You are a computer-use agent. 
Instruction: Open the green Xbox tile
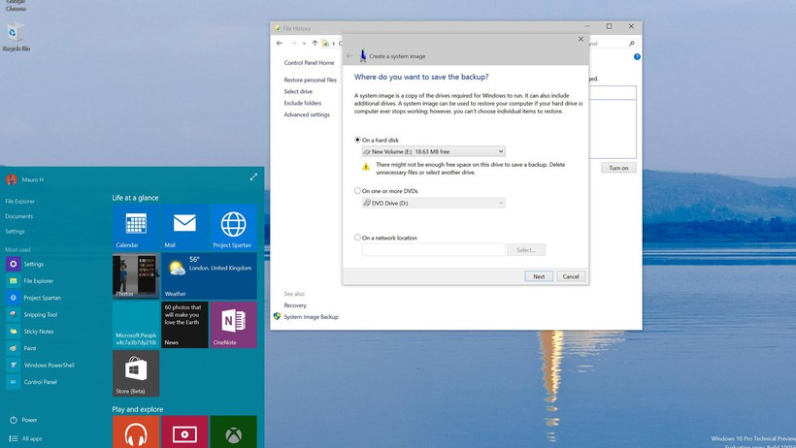[x=233, y=432]
